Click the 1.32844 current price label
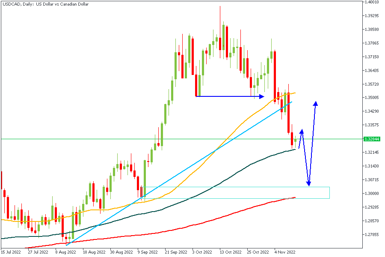 [x=372, y=139]
